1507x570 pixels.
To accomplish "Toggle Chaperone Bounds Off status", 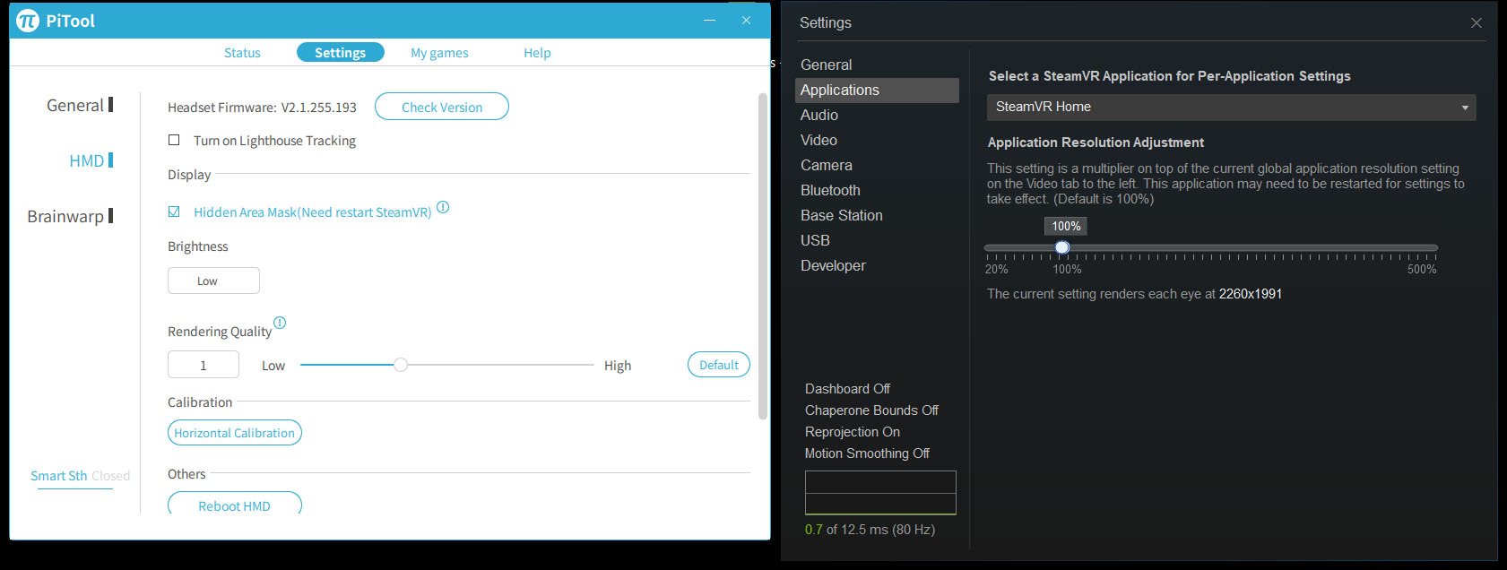I will click(x=871, y=410).
